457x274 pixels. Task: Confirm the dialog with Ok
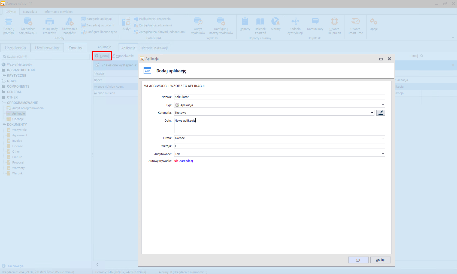tap(358, 260)
